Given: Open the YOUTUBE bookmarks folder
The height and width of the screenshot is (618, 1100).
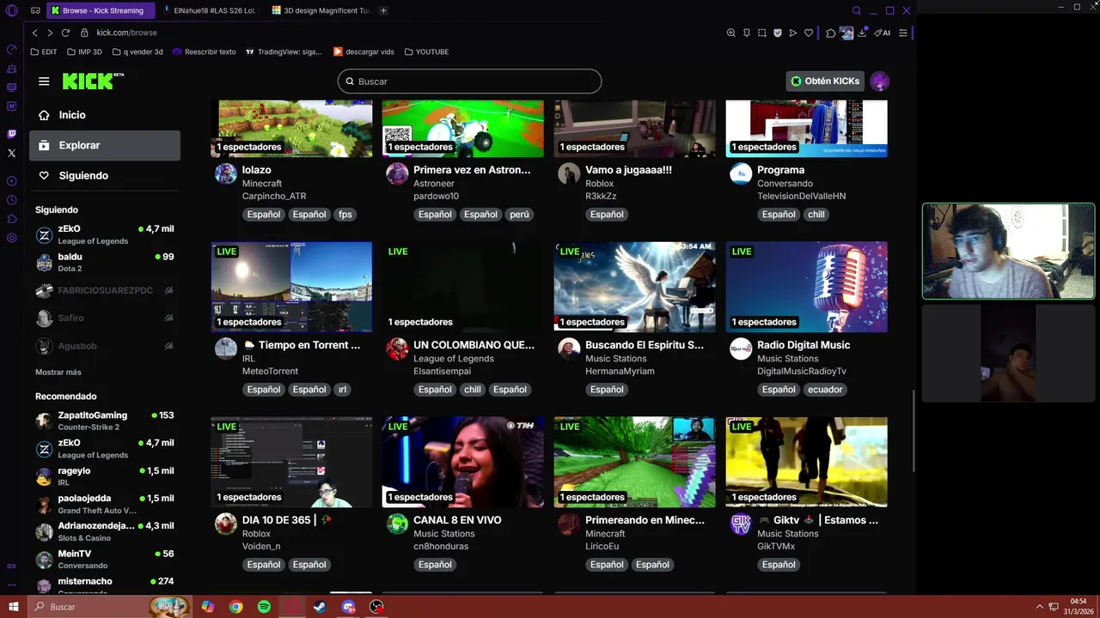Looking at the screenshot, I should click(x=427, y=51).
